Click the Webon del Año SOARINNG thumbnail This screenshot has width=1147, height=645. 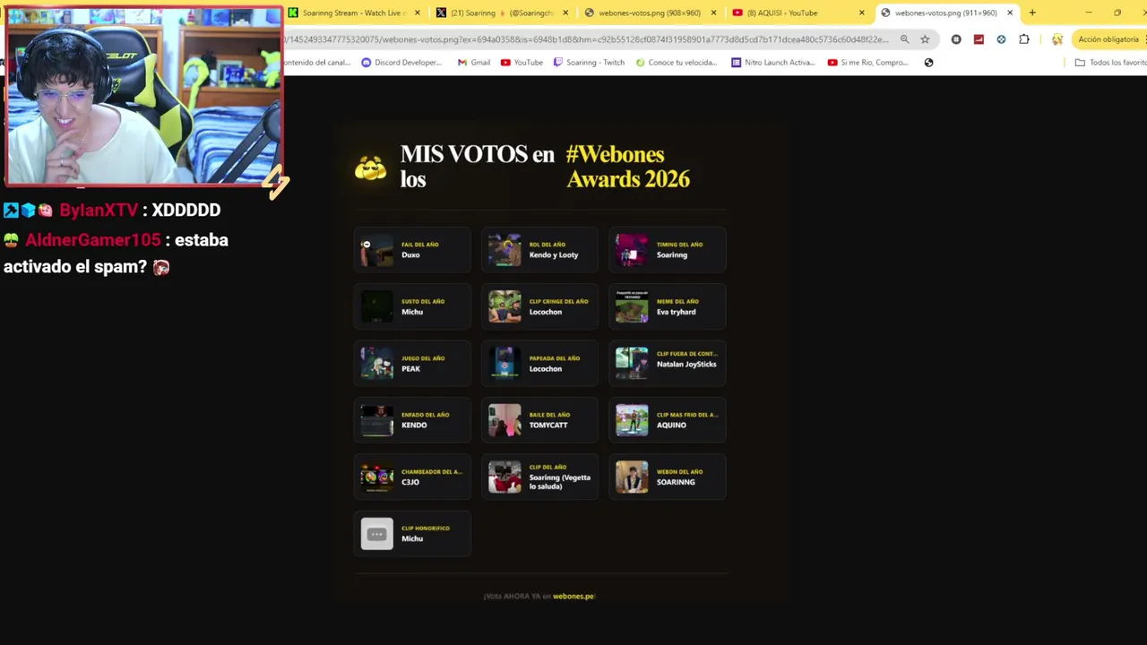click(632, 477)
